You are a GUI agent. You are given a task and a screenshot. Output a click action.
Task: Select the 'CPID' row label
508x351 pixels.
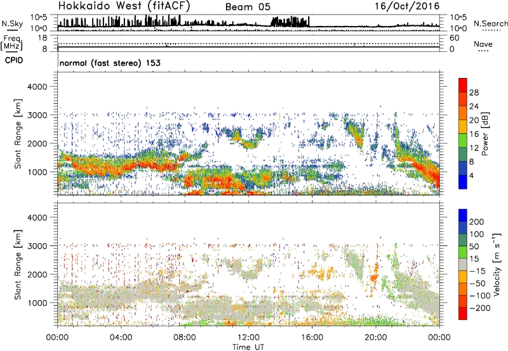tap(14, 60)
